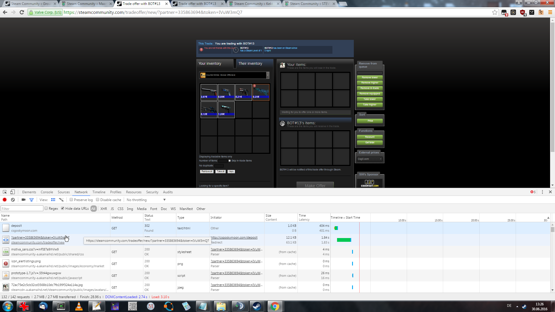Screen dimensions: 555x312
Task: Select the inspect element picker icon
Action: coord(5,192)
